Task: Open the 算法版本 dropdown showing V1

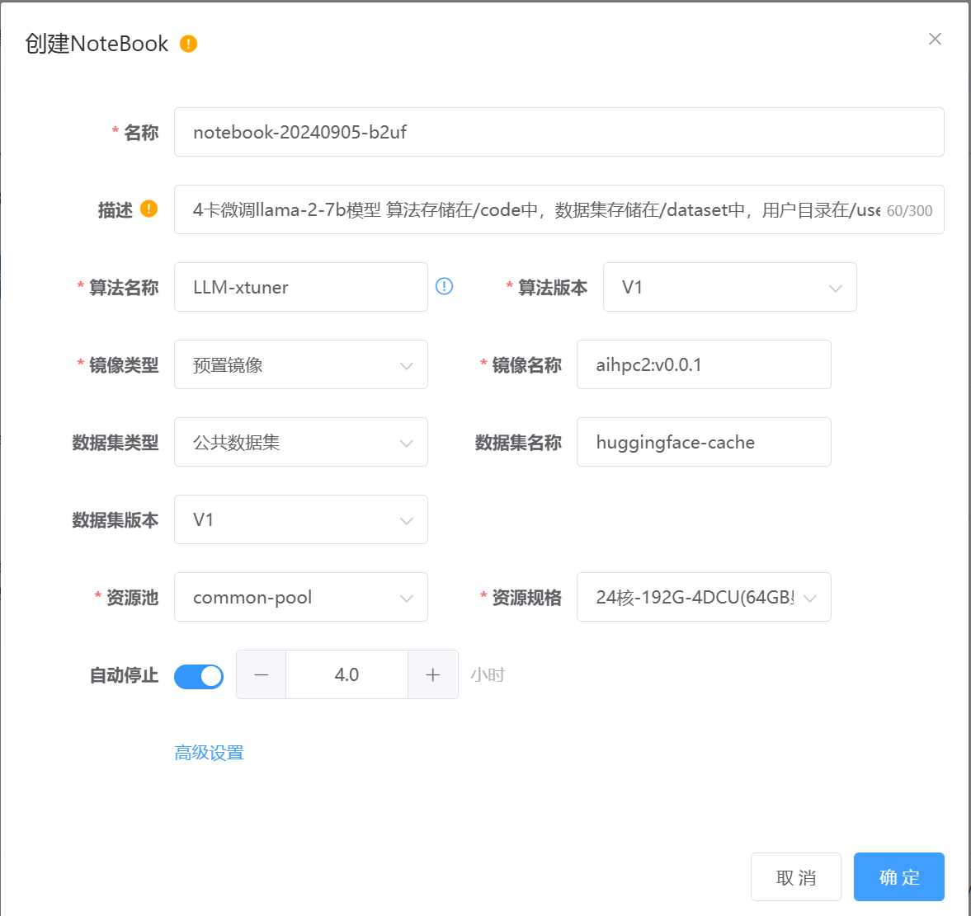Action: click(x=729, y=287)
